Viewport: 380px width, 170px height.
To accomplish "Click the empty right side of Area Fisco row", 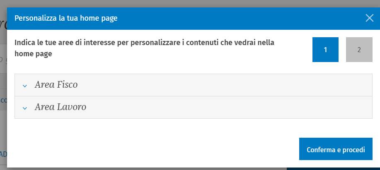I will [x=249, y=85].
